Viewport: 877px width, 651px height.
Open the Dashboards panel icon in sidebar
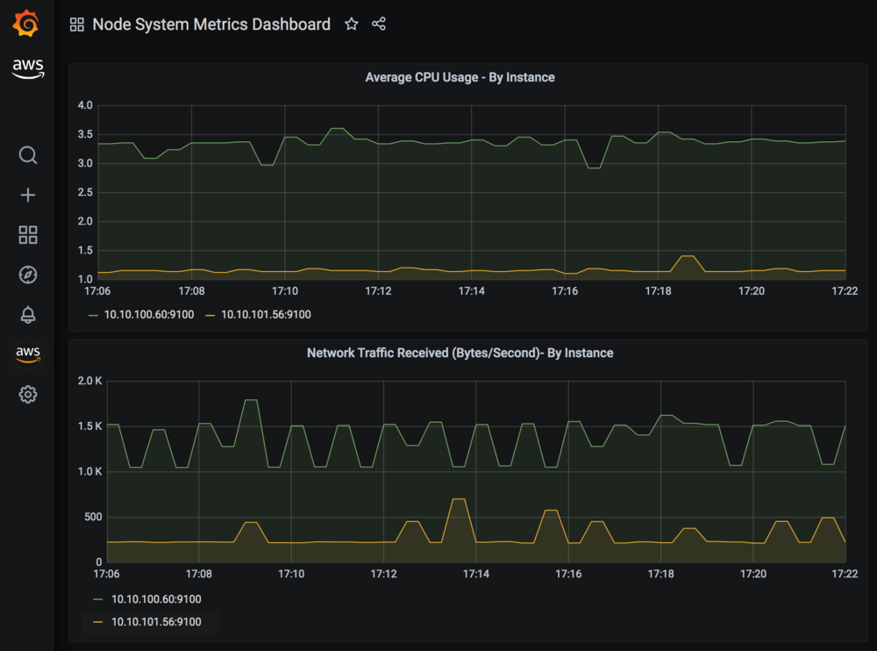point(27,235)
